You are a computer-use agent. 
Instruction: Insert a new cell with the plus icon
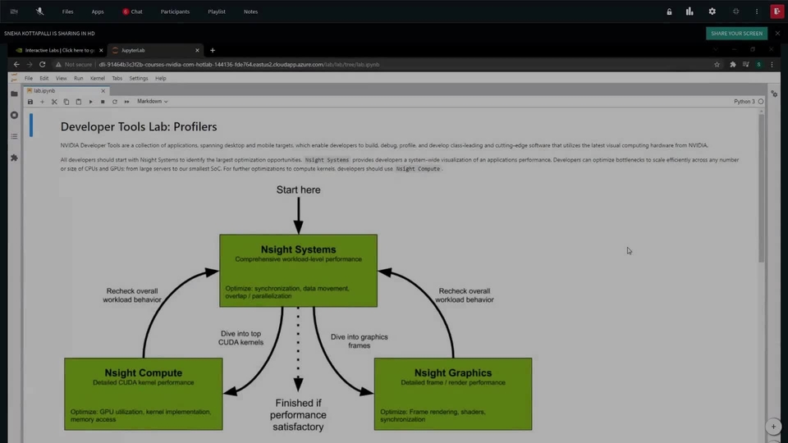pyautogui.click(x=43, y=102)
